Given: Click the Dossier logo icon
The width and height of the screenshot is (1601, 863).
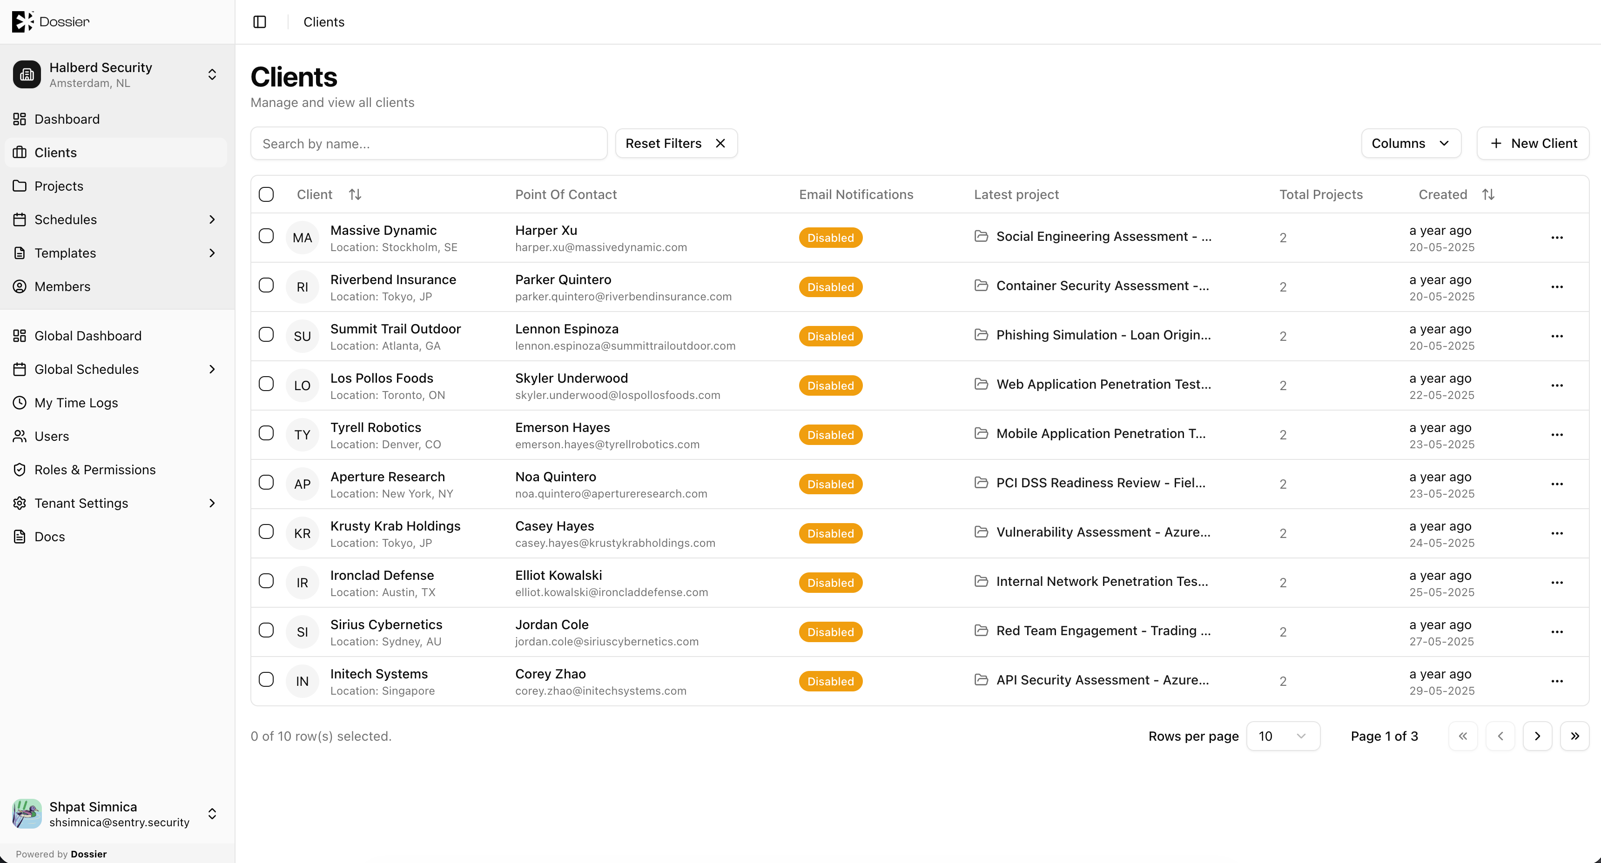Looking at the screenshot, I should click(22, 22).
